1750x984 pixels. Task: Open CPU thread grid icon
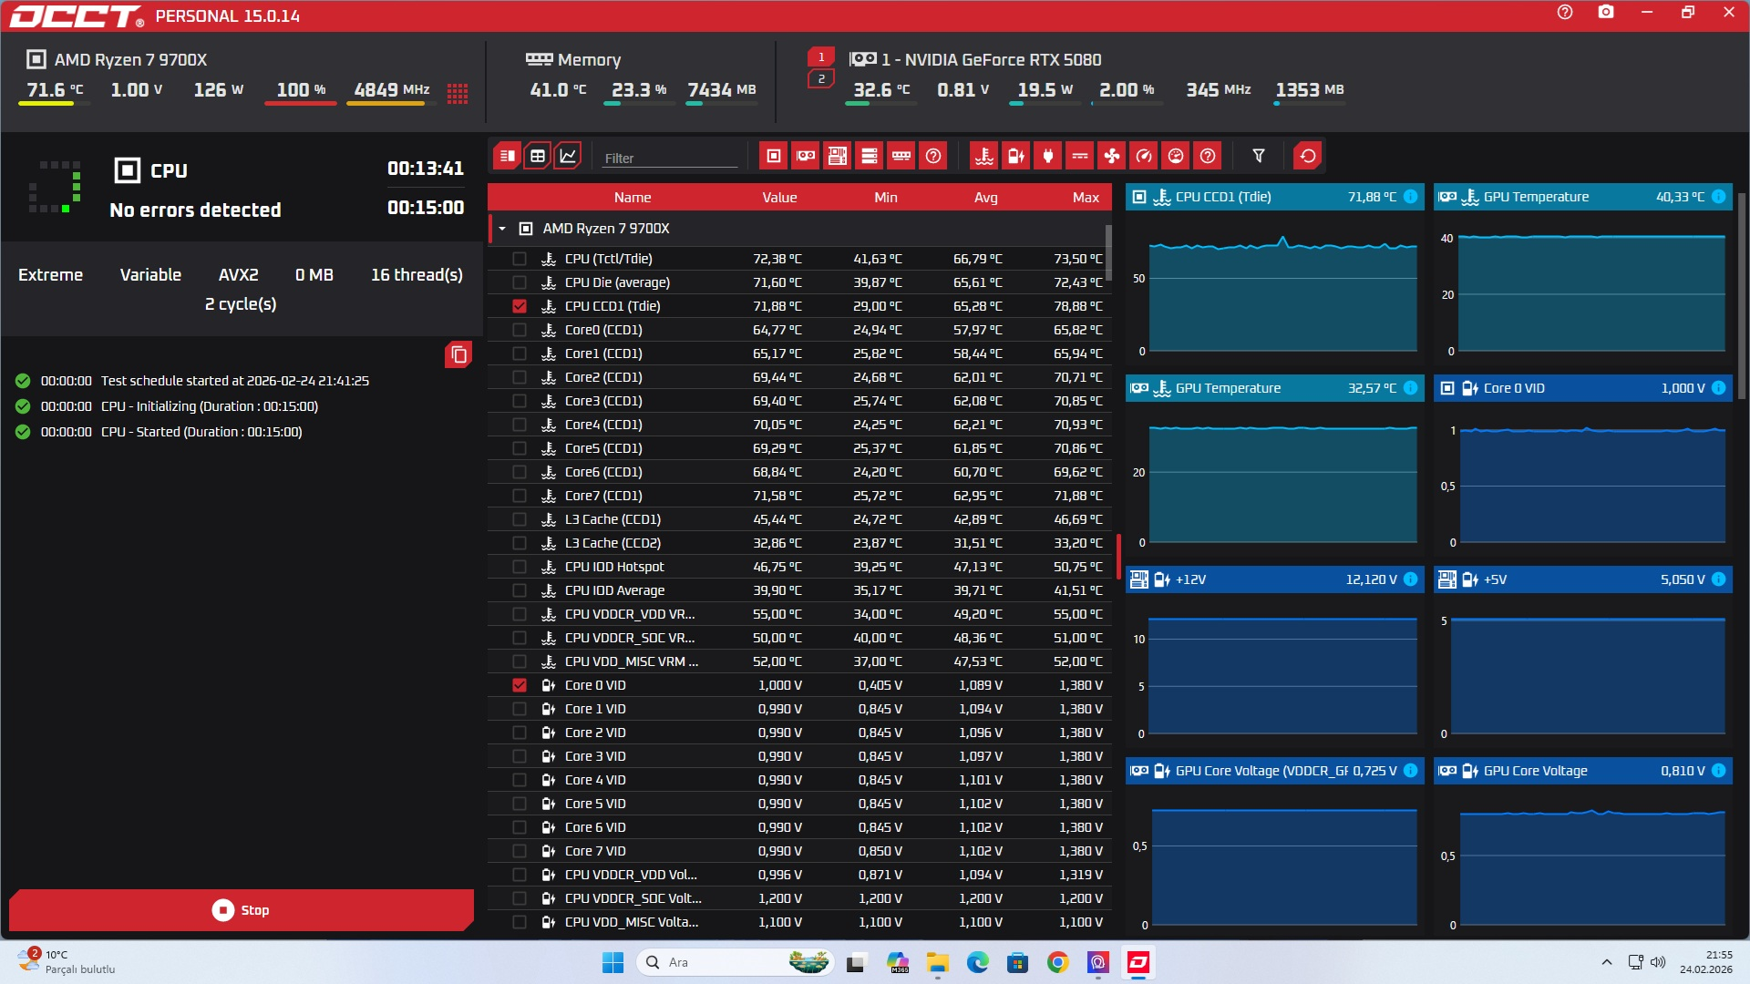[458, 93]
